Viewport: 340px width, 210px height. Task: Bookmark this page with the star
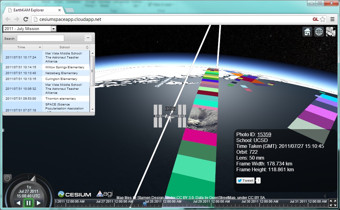[323, 19]
